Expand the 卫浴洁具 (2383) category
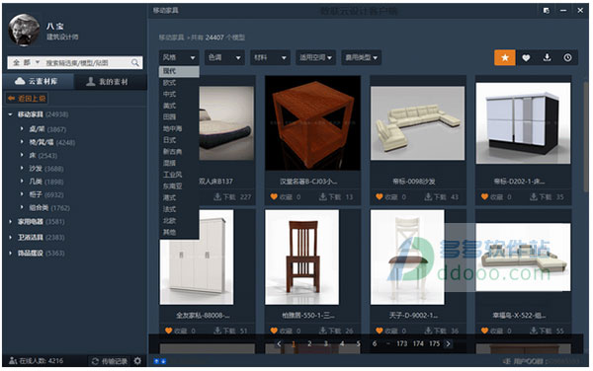This screenshot has height=371, width=593. [10, 238]
